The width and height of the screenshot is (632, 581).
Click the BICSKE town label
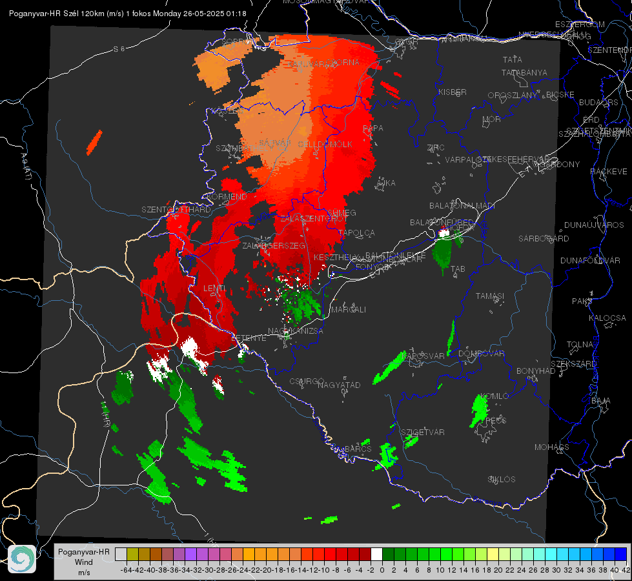tap(560, 94)
